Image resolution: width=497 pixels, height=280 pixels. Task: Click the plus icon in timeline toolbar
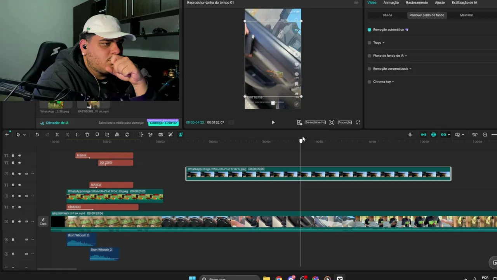click(x=7, y=135)
